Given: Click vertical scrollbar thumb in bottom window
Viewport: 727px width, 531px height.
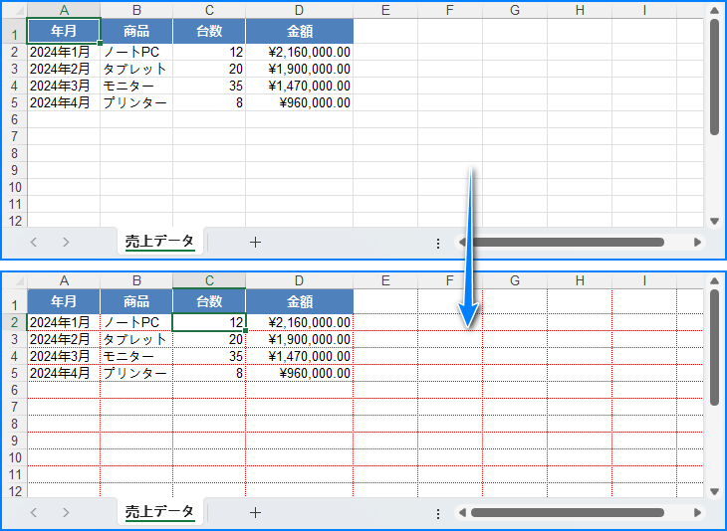Looking at the screenshot, I should tap(714, 348).
